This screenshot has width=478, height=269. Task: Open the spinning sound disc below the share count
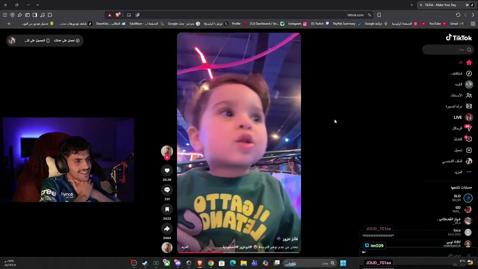pyautogui.click(x=167, y=247)
